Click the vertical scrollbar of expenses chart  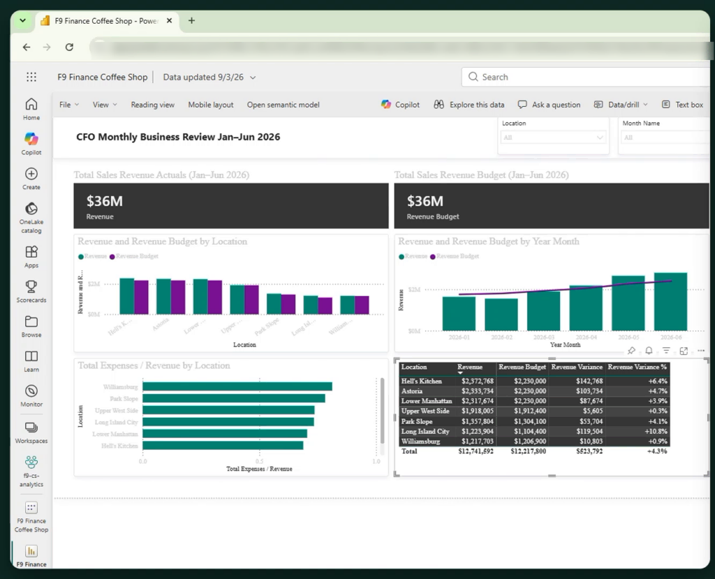pos(382,411)
